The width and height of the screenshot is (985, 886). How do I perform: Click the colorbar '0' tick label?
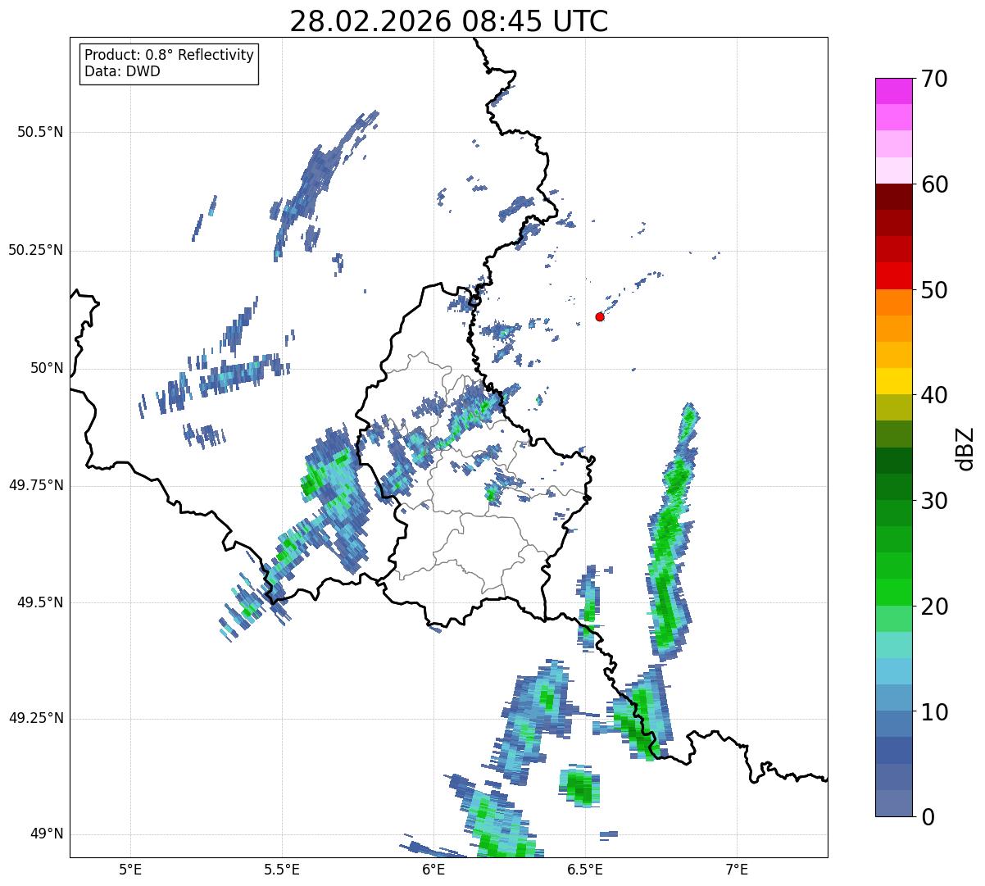(x=928, y=817)
